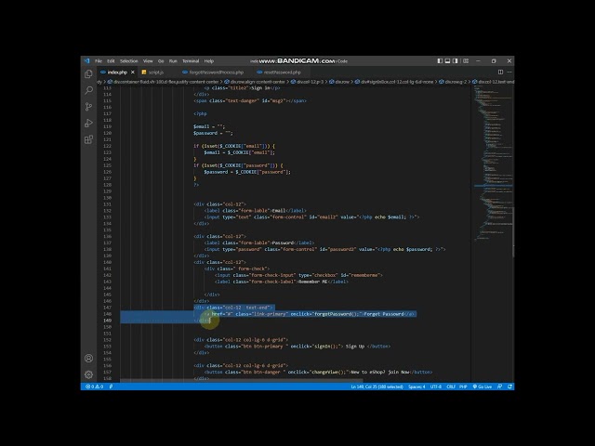The image size is (595, 446).
Task: Change line endings via CRLF
Action: pyautogui.click(x=451, y=387)
